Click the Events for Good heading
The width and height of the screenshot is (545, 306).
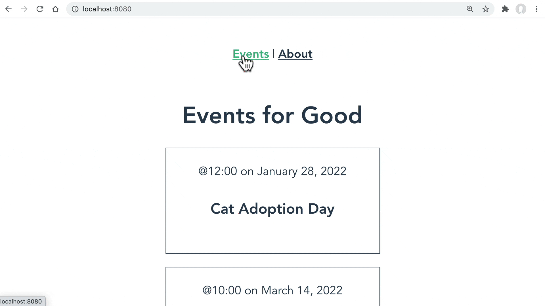(272, 115)
